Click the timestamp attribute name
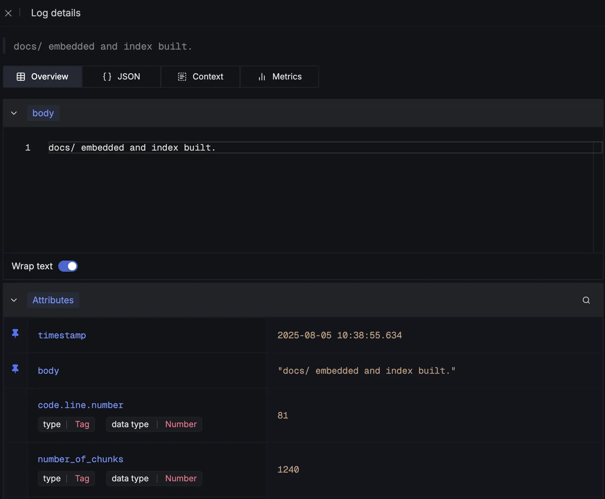Screen dimensions: 605x499 coord(62,335)
